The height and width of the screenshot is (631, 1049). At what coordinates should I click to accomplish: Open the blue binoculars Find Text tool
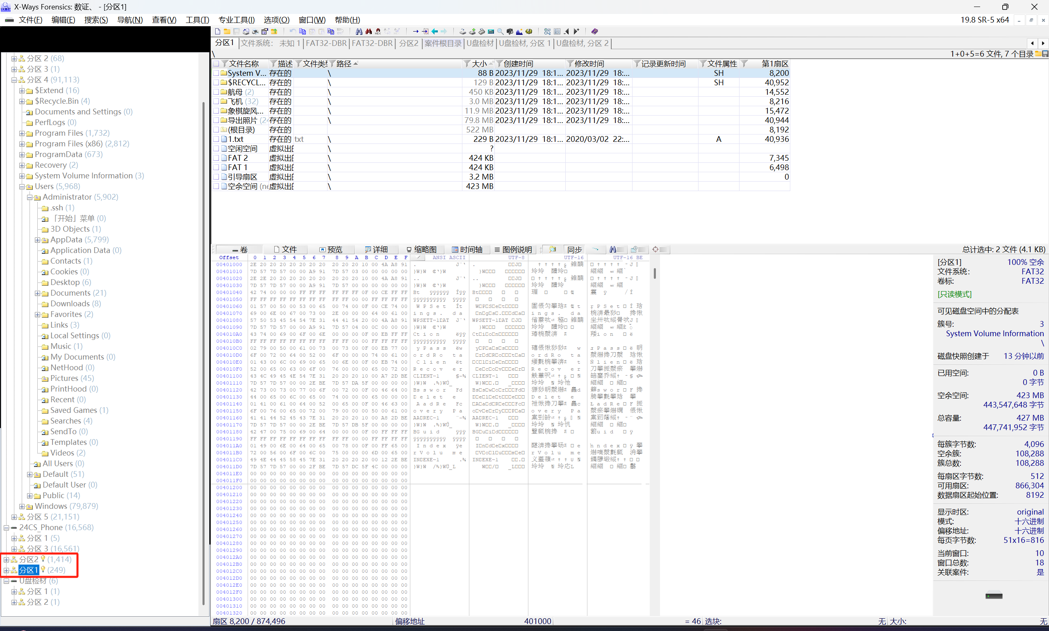click(x=359, y=32)
